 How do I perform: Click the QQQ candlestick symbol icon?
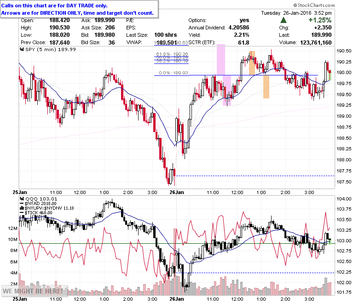coord(22,199)
